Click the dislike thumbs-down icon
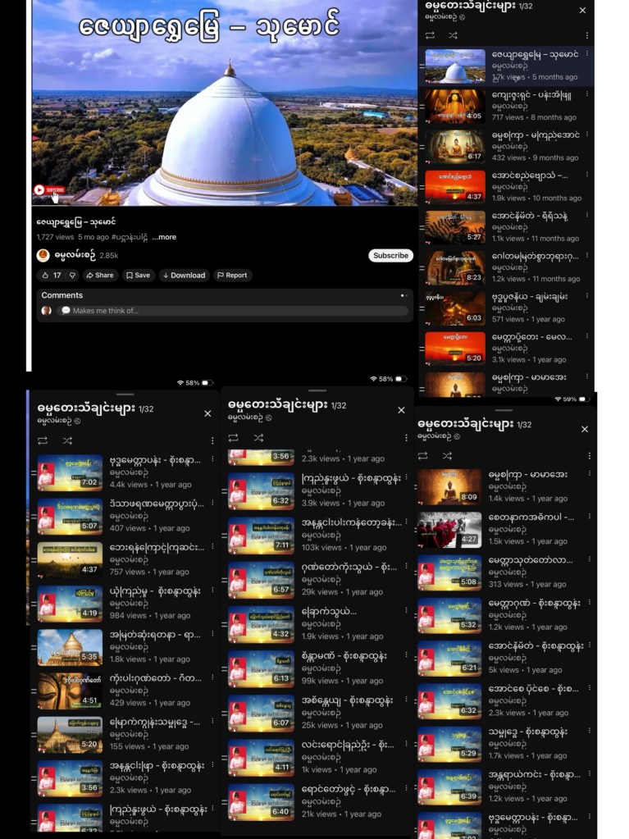This screenshot has height=839, width=629. (x=71, y=276)
